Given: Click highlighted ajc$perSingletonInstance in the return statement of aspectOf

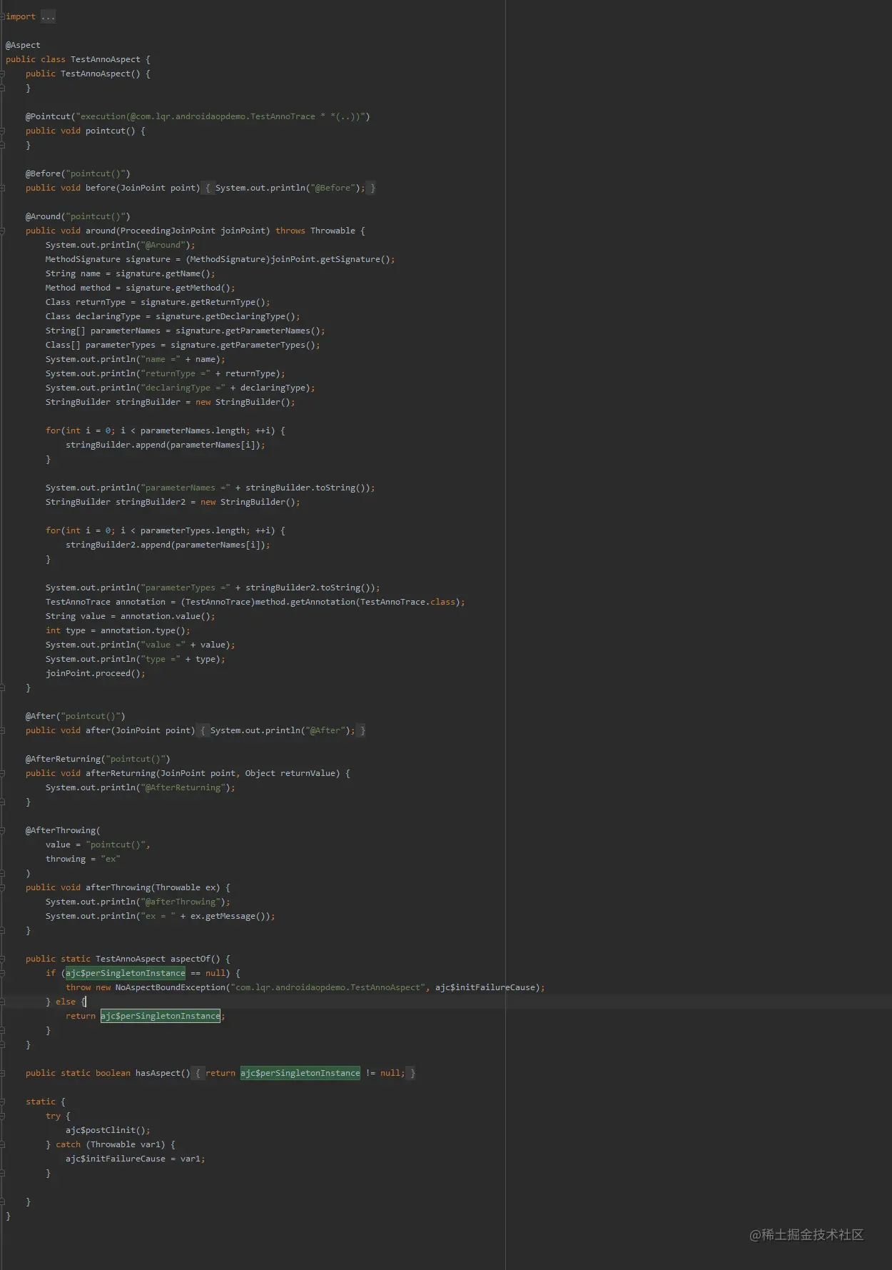Looking at the screenshot, I should 161,1016.
